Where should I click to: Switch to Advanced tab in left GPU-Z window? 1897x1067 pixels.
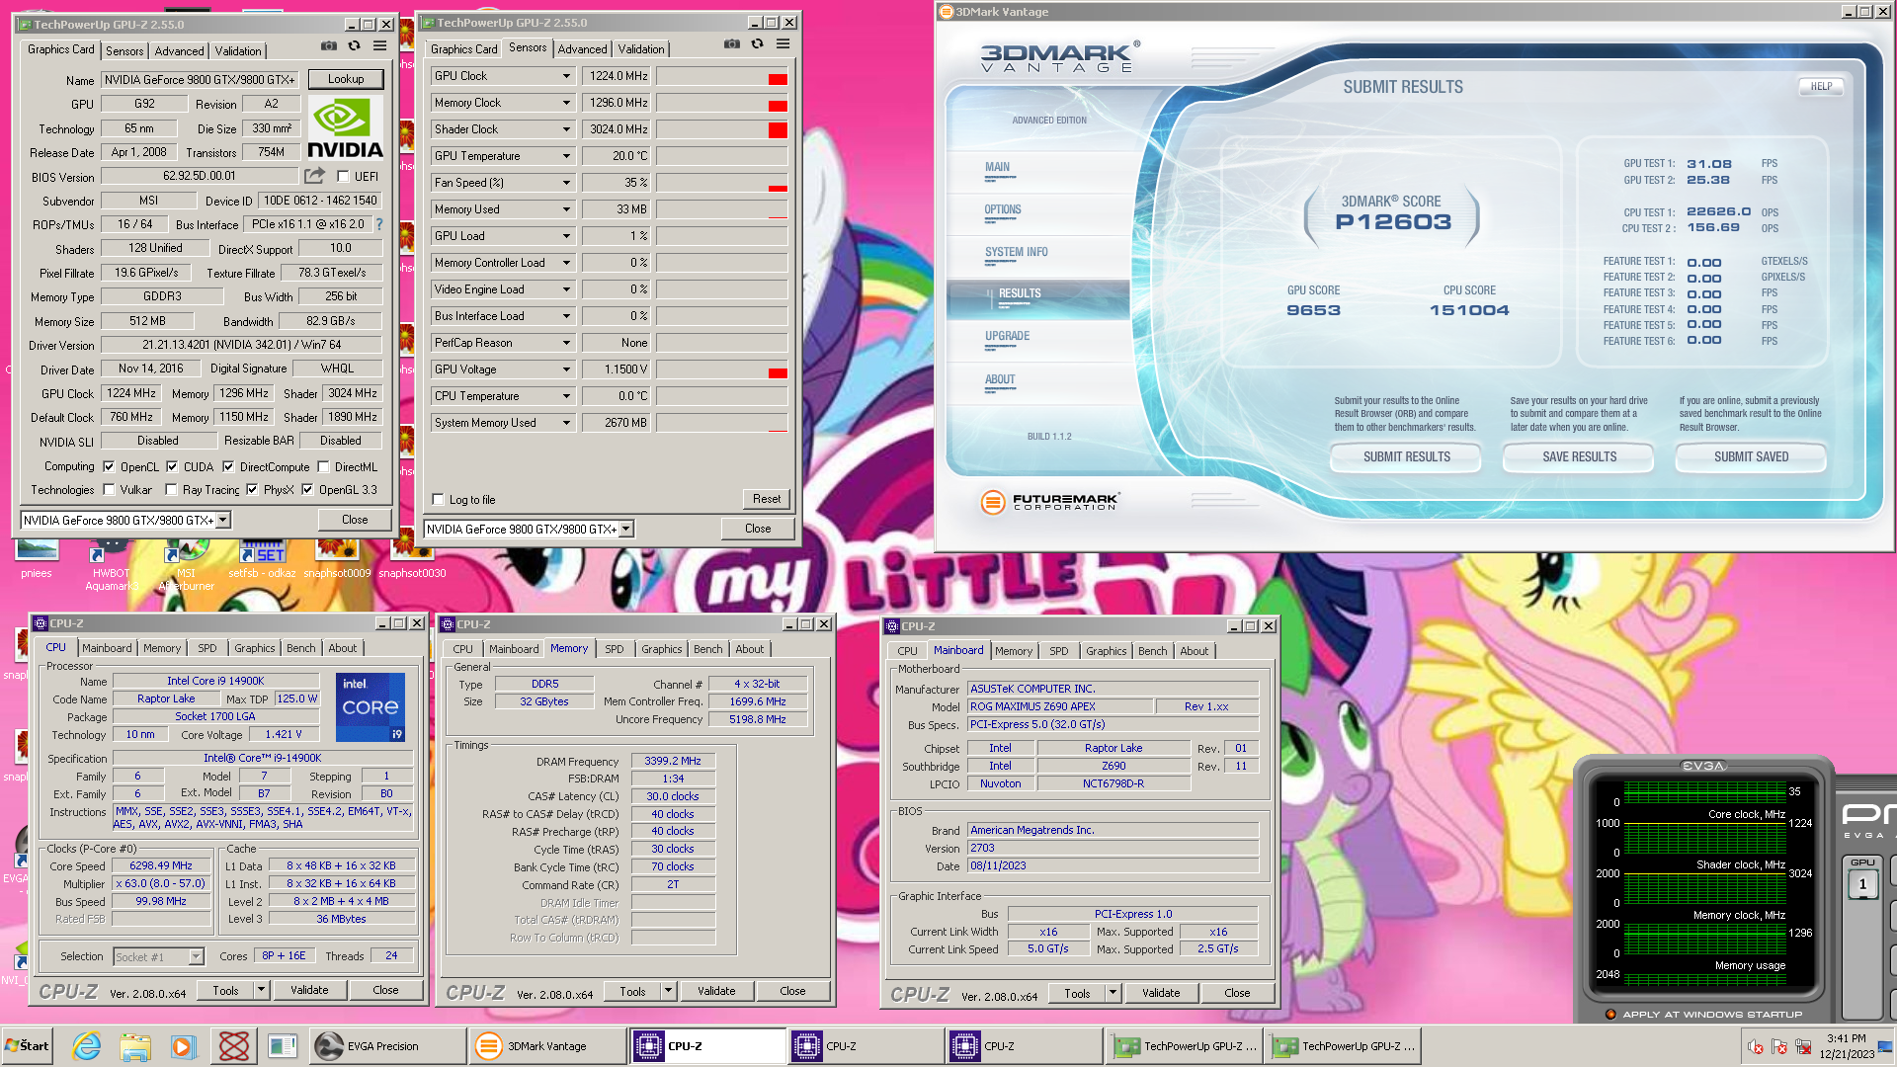pyautogui.click(x=179, y=51)
